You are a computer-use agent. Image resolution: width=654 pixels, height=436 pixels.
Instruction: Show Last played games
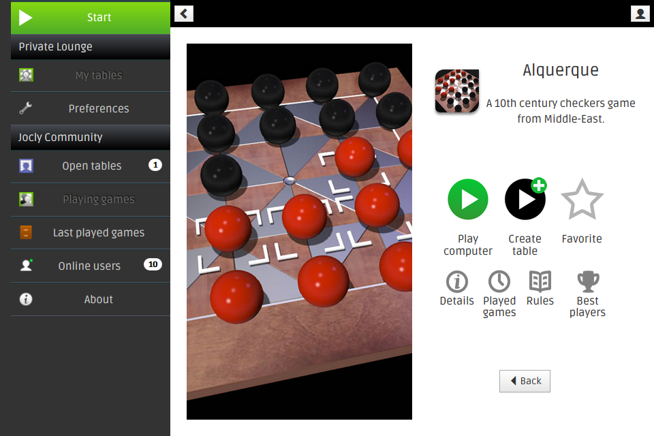pos(91,233)
